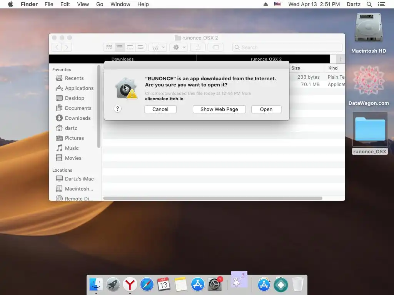Select Downloads in the sidebar
This screenshot has height=295, width=394.
click(x=78, y=118)
